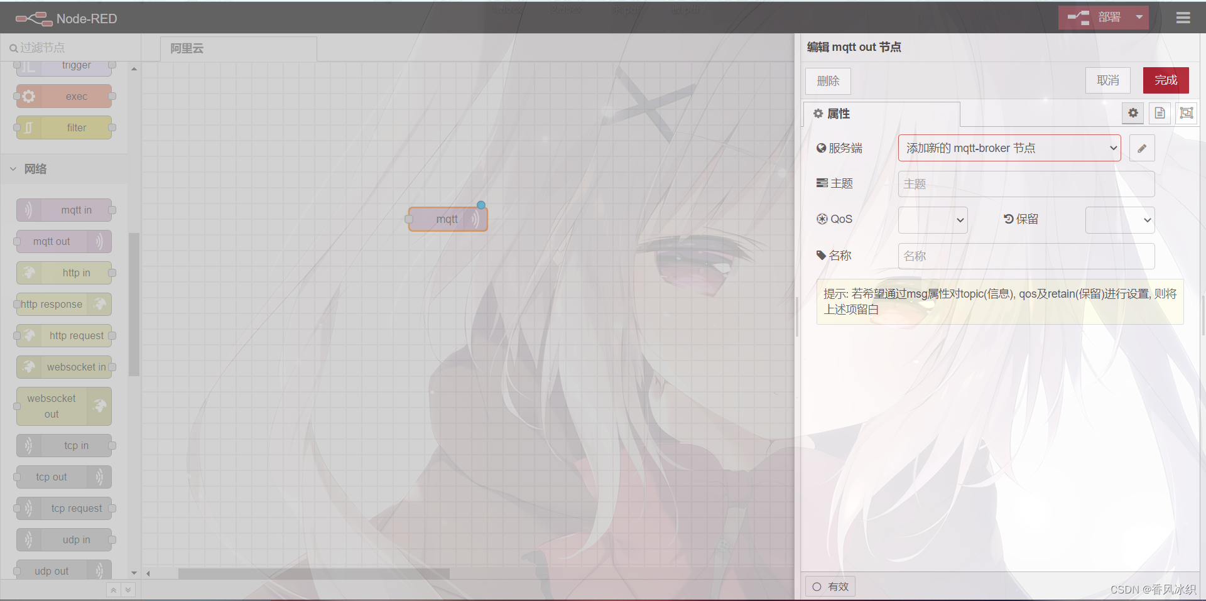Select the udp out palette node
The image size is (1206, 601).
point(64,570)
